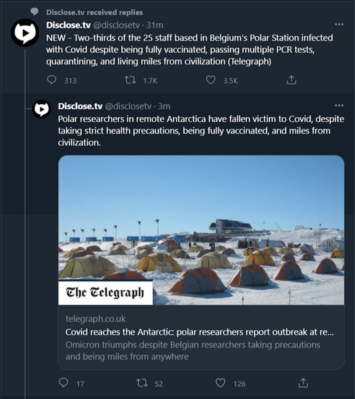Like the tweet with 3.5K likes

[211, 80]
